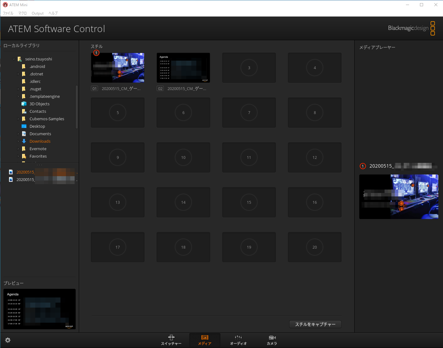Open the マクロ menu
Screen dimensions: 443x348
tap(22, 13)
